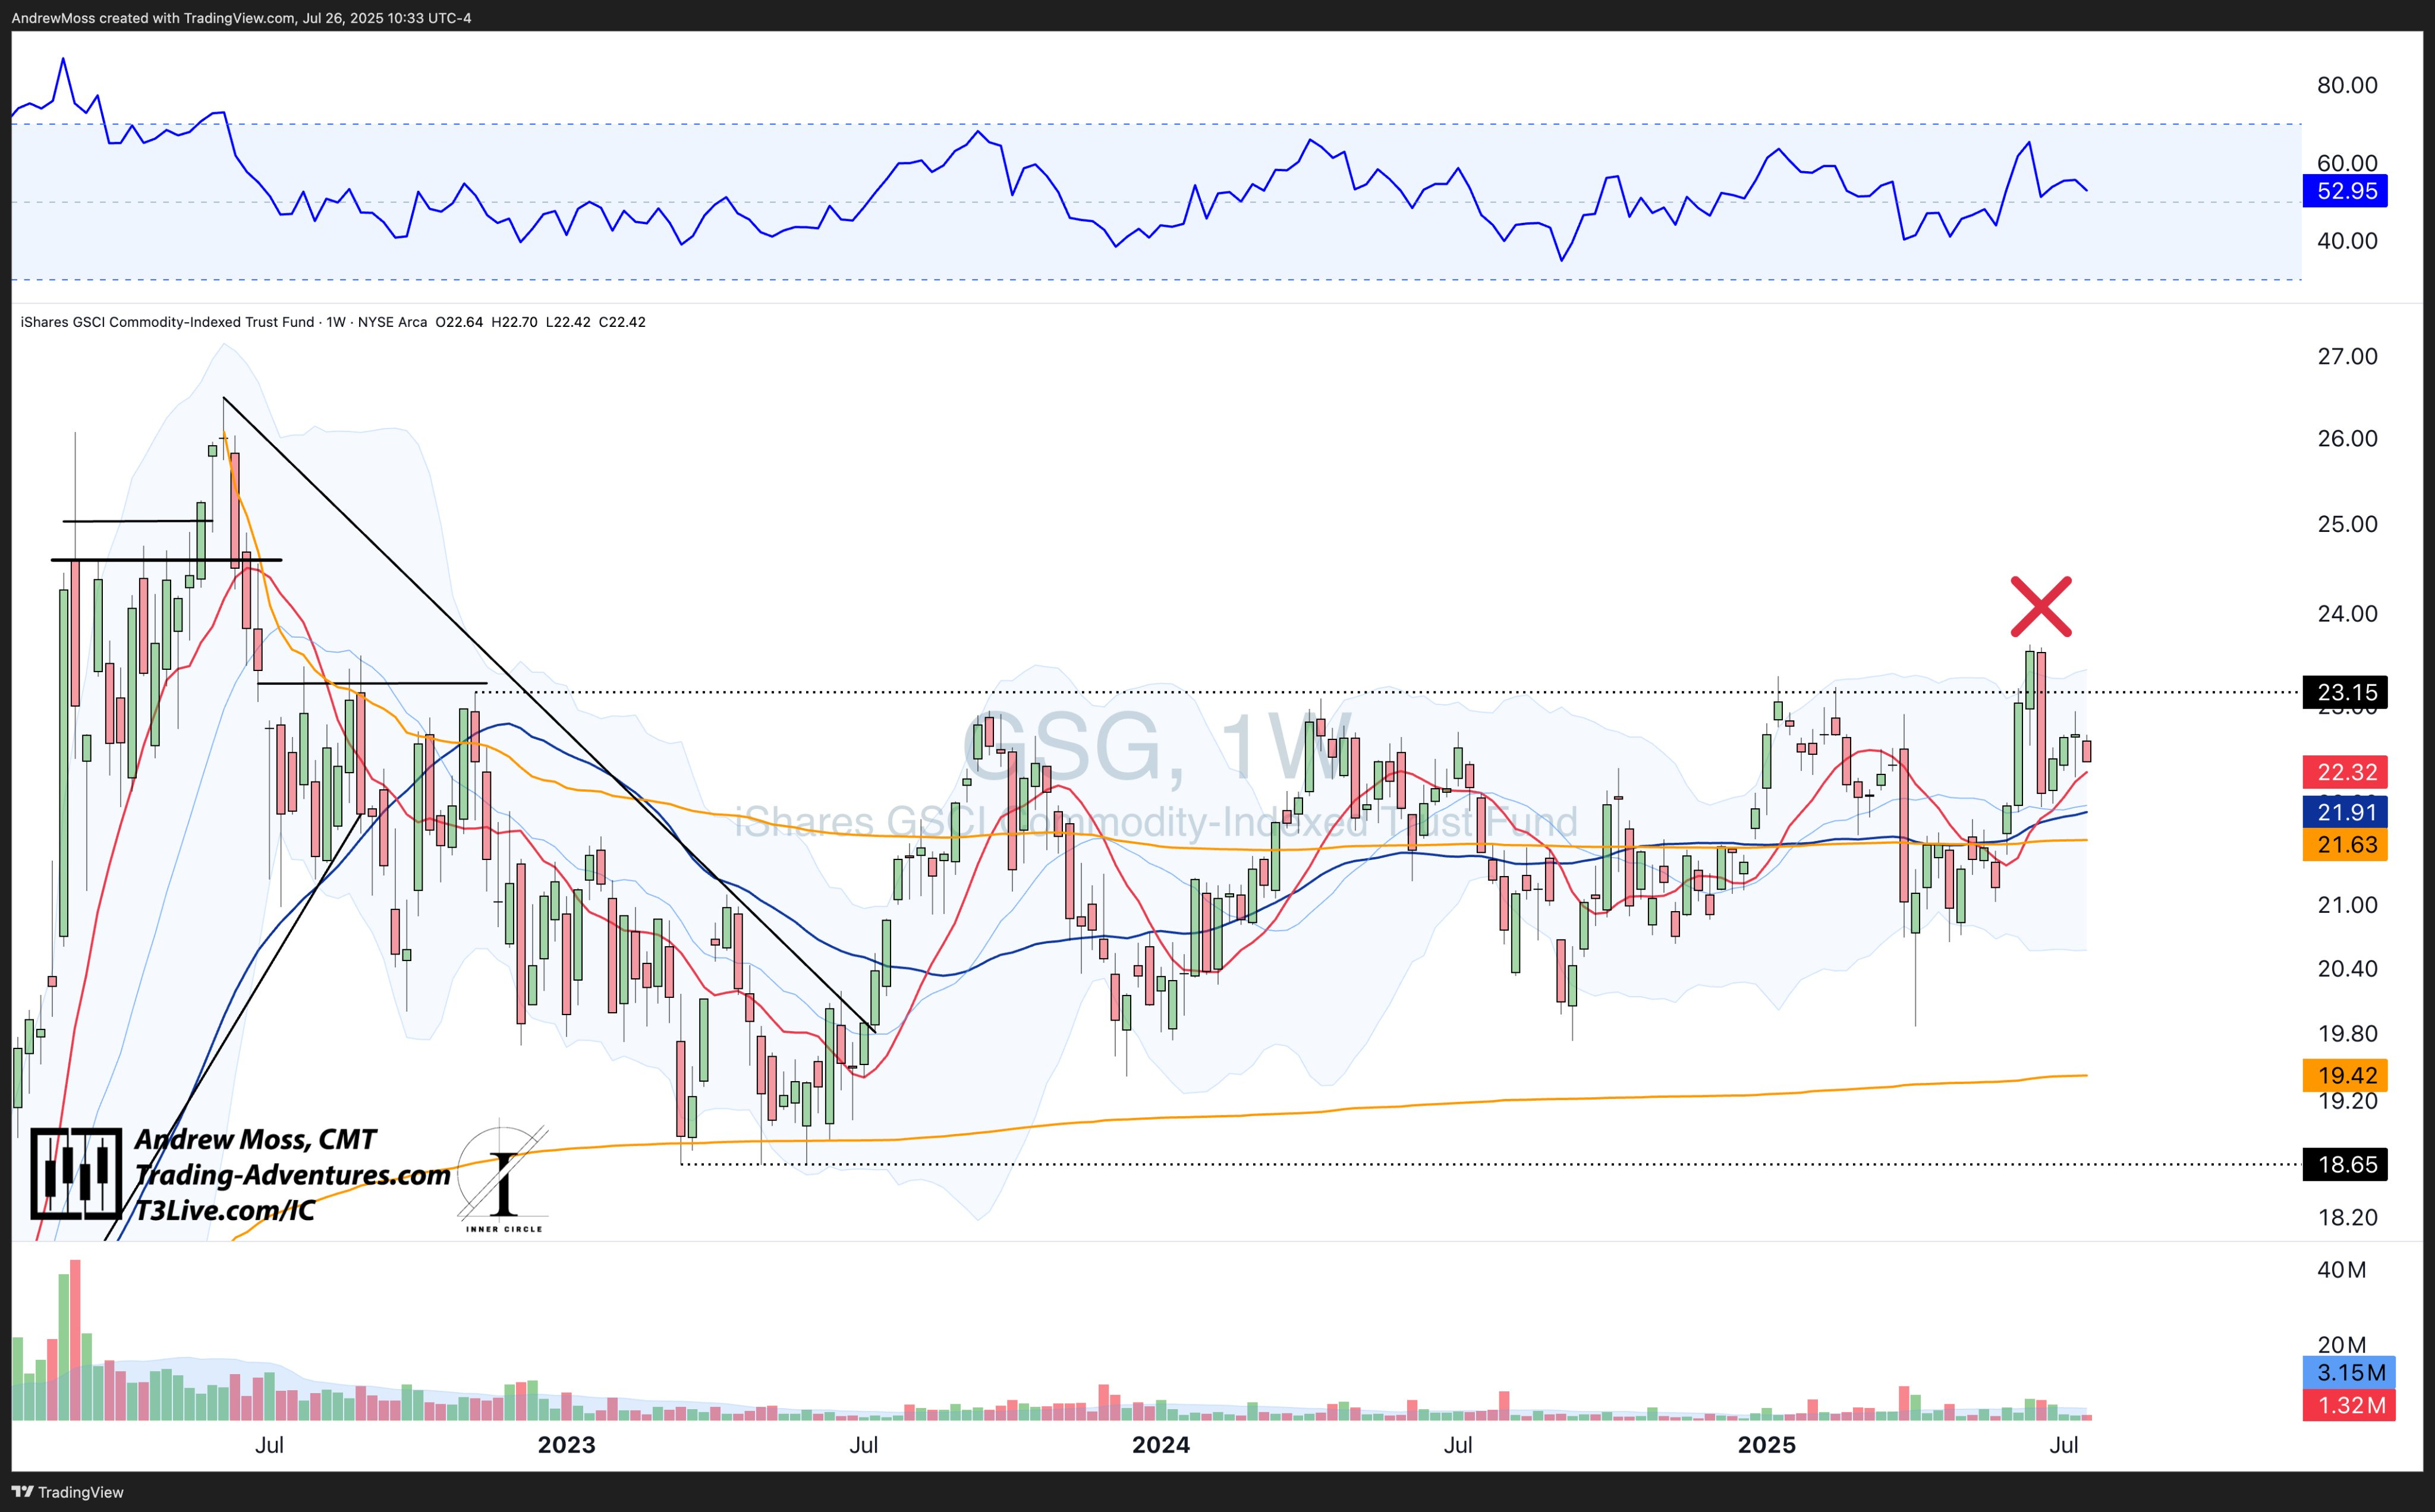Image resolution: width=2435 pixels, height=1512 pixels.
Task: Click the red 22.32 price tag
Action: pyautogui.click(x=2345, y=772)
